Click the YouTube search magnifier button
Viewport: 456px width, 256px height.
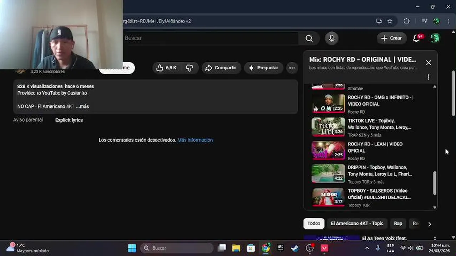coord(309,38)
